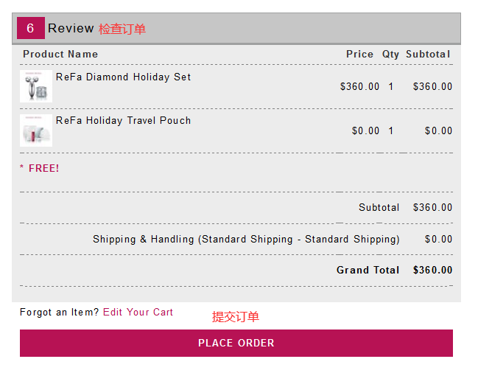
Task: Click the ReFa Holiday Travel Pouch thumbnail
Action: [35, 130]
